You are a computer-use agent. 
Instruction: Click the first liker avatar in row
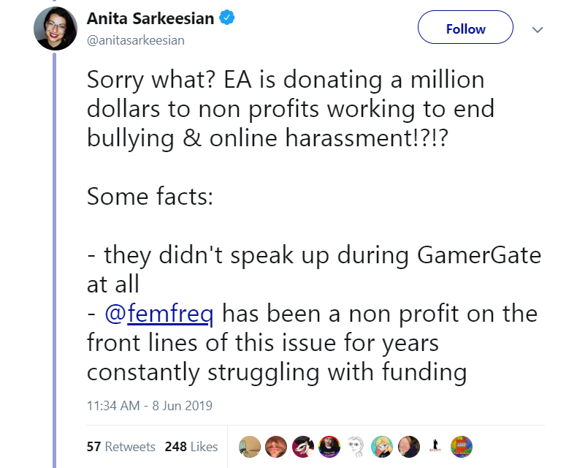251,446
